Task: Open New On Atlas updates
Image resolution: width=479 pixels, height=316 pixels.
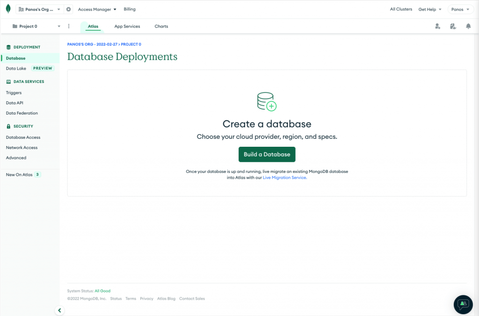Action: coord(19,175)
